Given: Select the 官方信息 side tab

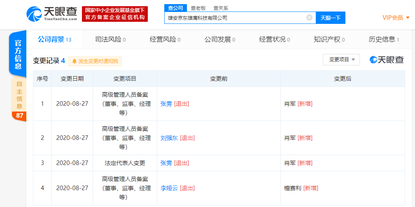Looking at the screenshot, I should tap(18, 55).
